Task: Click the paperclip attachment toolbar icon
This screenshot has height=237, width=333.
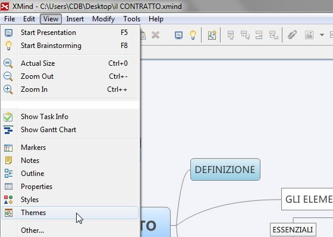Action: pyautogui.click(x=292, y=35)
